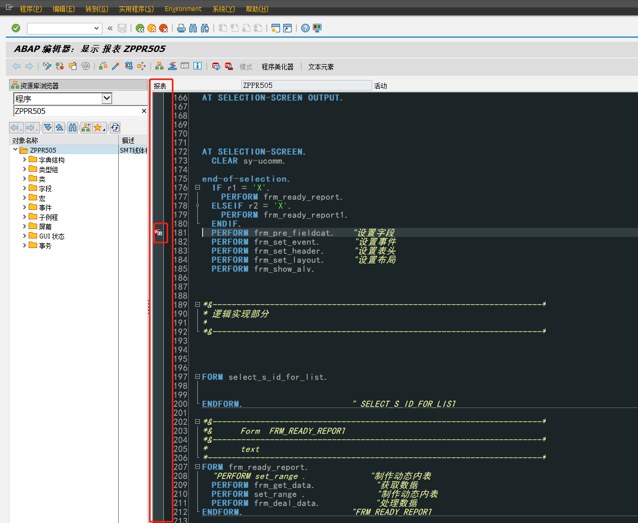Image resolution: width=638 pixels, height=523 pixels.
Task: Open a new session window icon
Action: coord(275,28)
